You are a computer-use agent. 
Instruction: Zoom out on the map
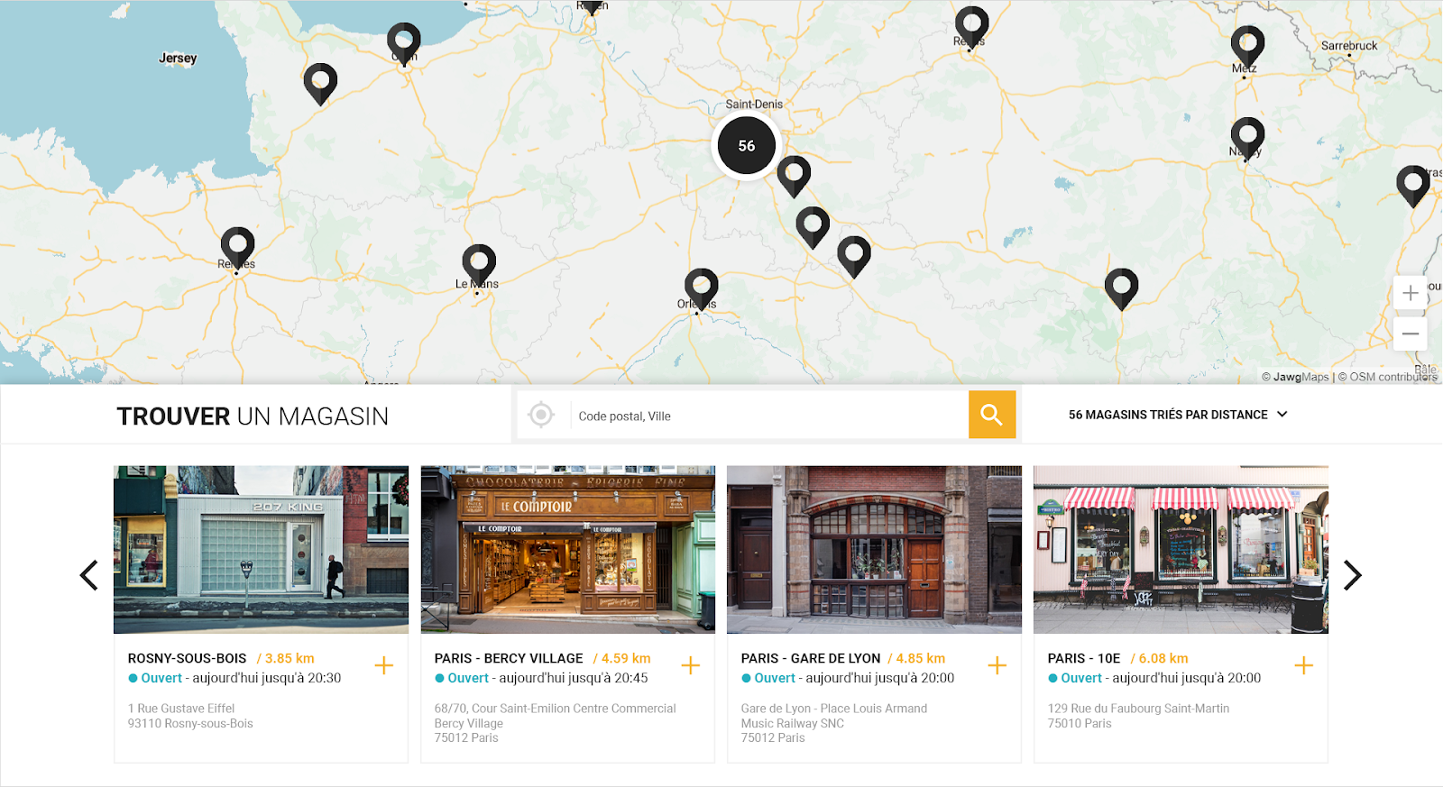pos(1411,334)
